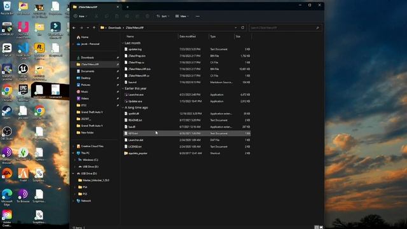Select the updater.log file
Viewport: 407px width, 229px height.
[x=187, y=49]
